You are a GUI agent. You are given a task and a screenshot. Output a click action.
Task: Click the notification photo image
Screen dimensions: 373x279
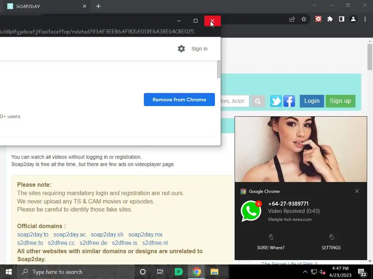click(x=301, y=149)
